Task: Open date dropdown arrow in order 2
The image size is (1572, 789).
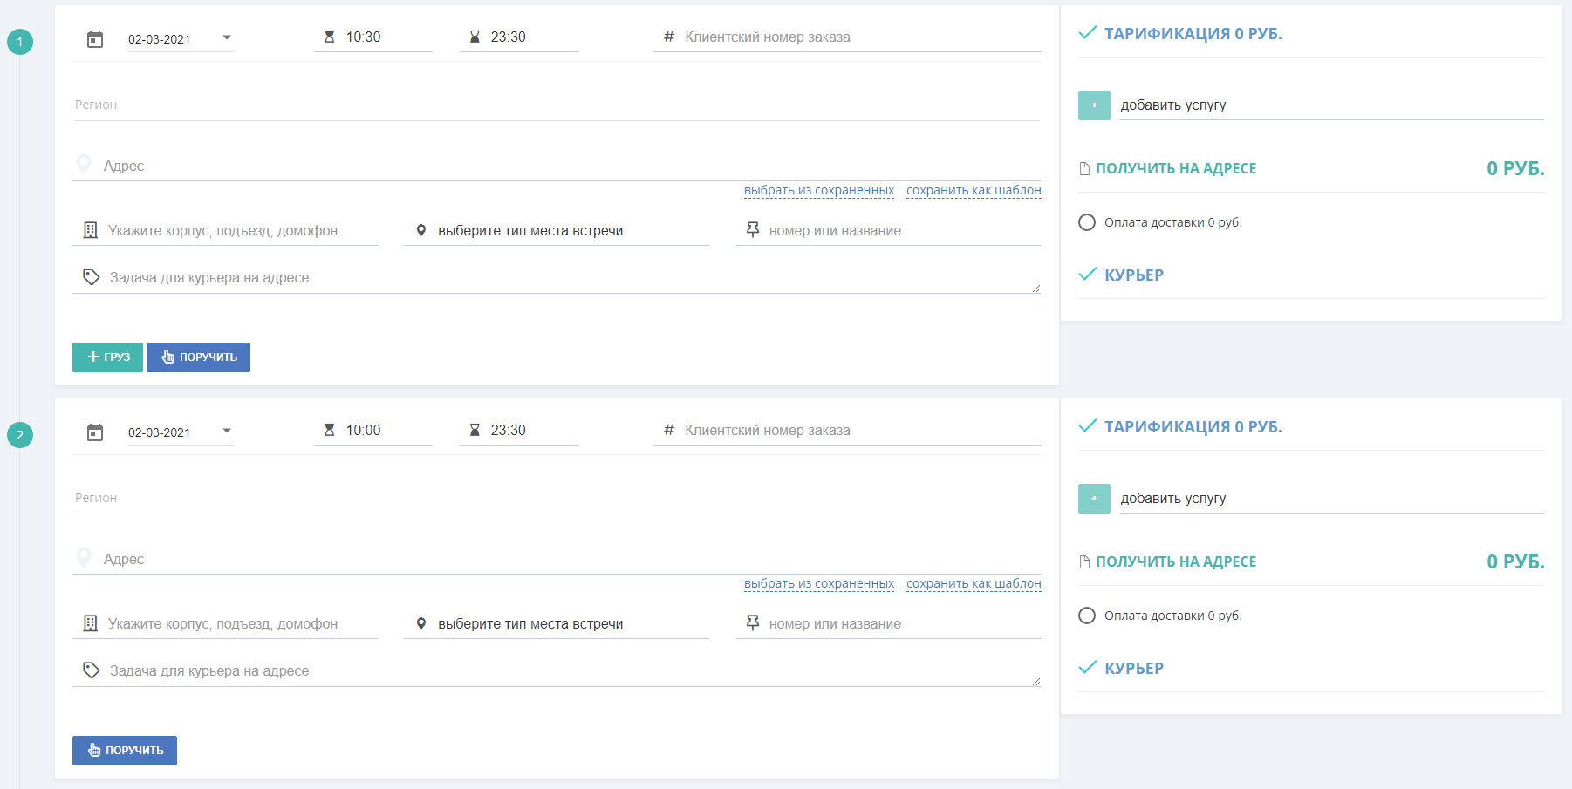Action: [227, 431]
